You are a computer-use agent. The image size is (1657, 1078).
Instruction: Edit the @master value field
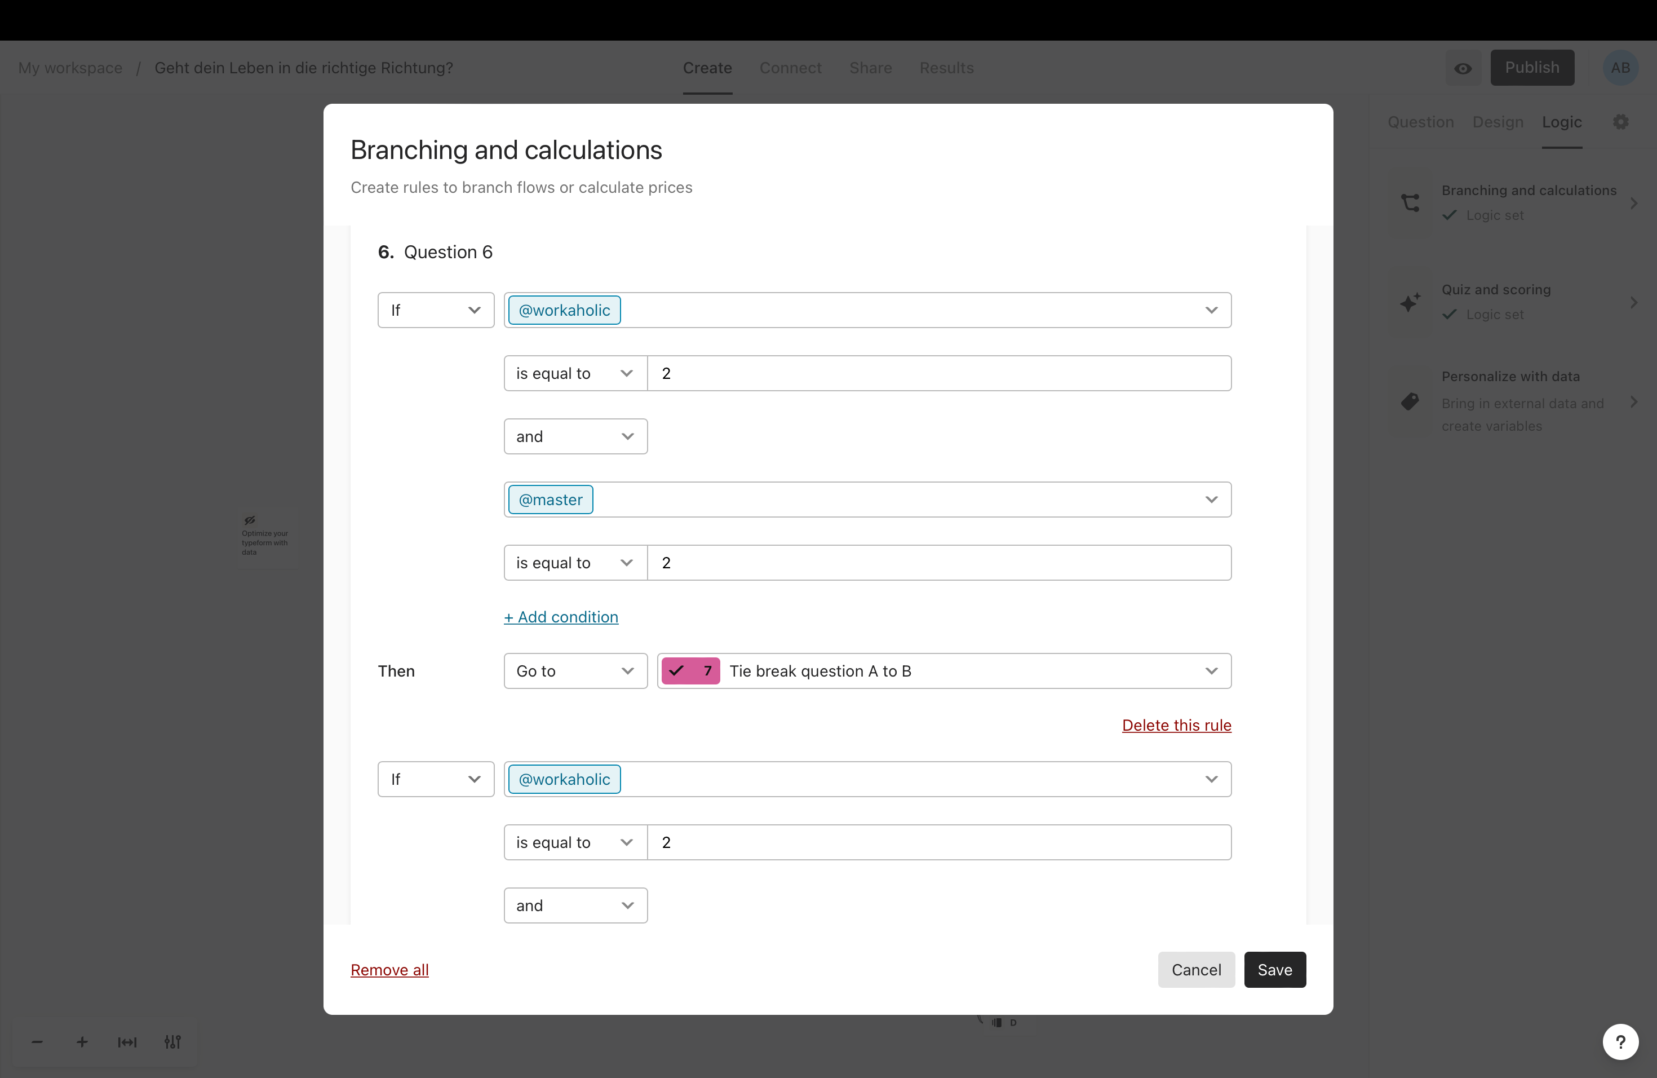point(939,563)
